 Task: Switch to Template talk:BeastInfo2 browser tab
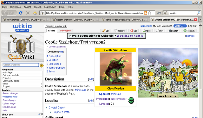tap(125, 20)
